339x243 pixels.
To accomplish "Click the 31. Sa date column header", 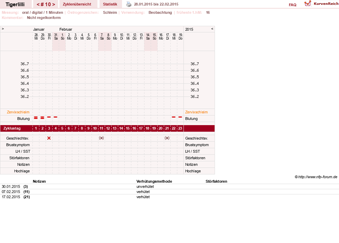I will (x=56, y=37).
